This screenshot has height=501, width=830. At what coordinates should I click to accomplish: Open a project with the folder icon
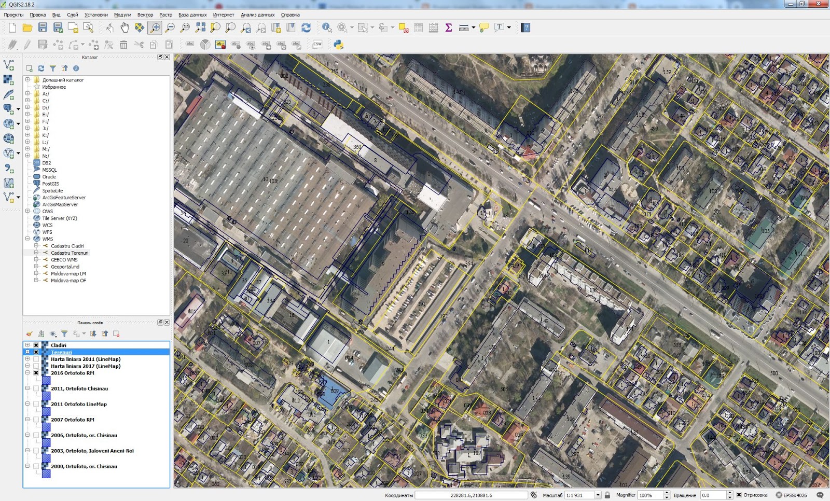(27, 27)
